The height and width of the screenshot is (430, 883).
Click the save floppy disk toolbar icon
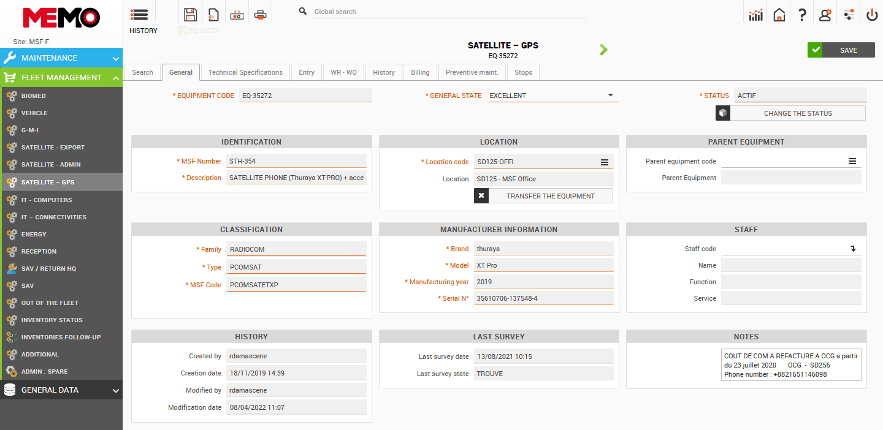click(x=190, y=15)
